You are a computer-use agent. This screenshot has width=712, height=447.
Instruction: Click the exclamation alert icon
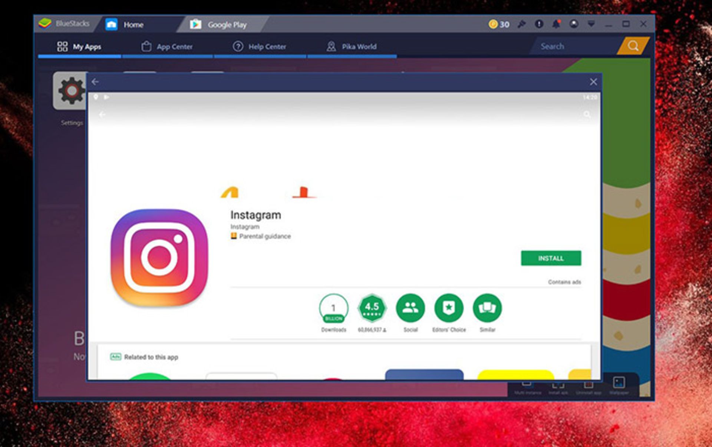click(539, 24)
